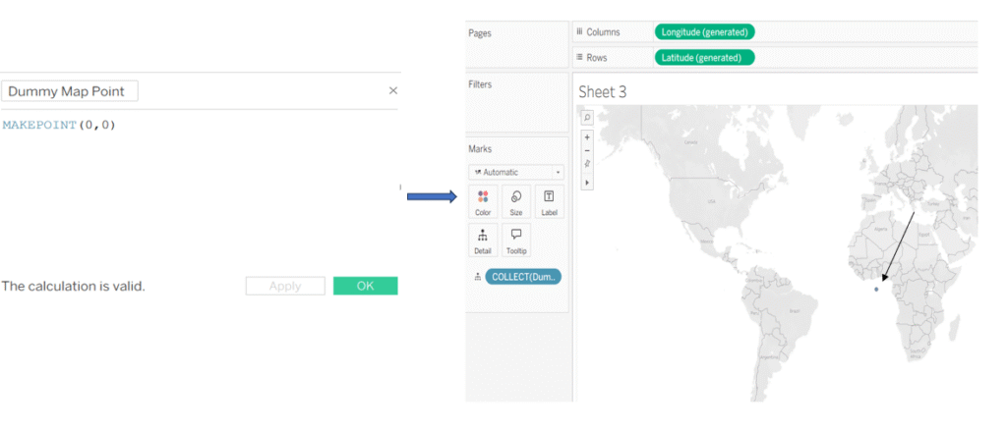This screenshot has width=1007, height=430.
Task: Close the Dummy Map Point calculation dialog
Action: point(393,90)
